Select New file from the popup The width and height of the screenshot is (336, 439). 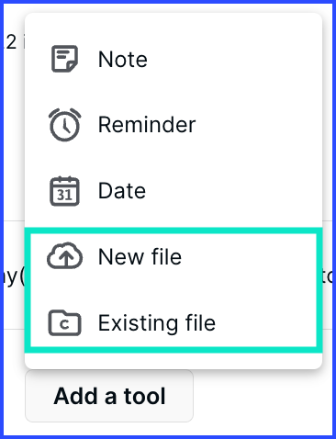point(174,256)
